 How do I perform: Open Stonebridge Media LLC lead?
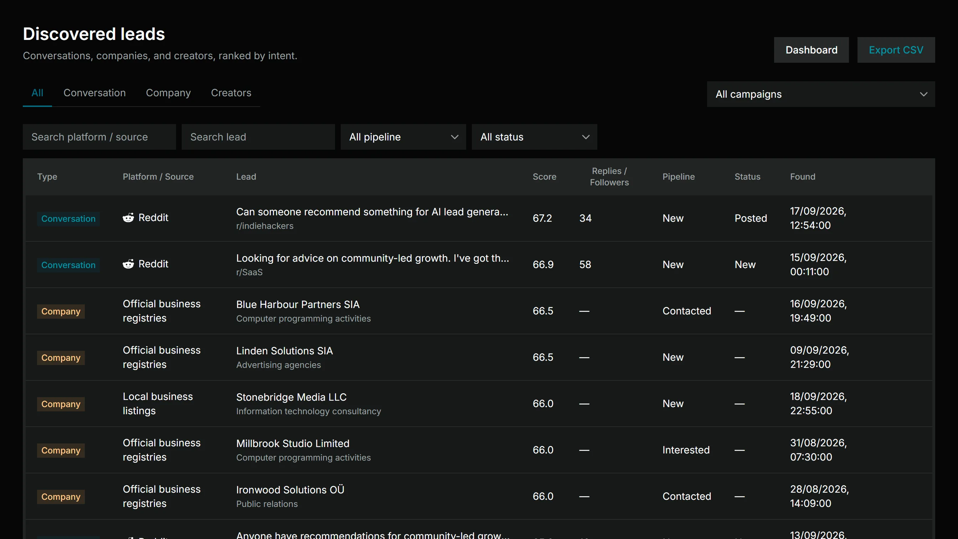(291, 397)
